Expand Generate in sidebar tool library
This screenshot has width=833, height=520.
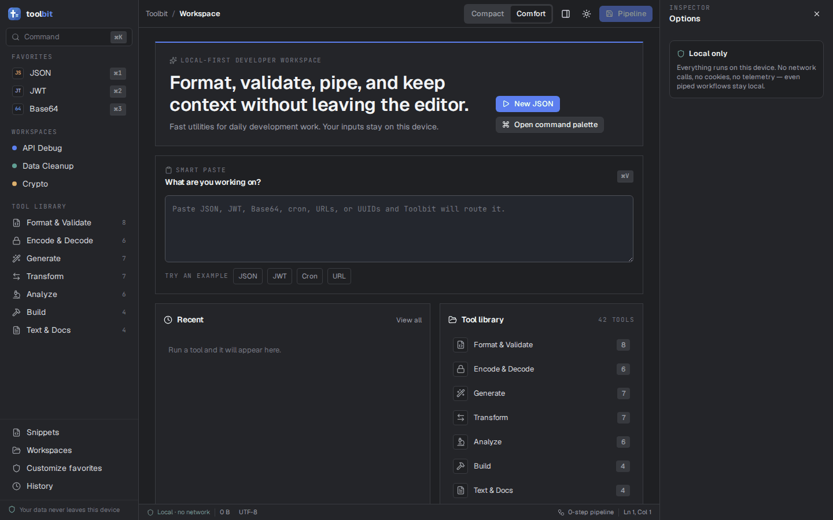pyautogui.click(x=69, y=259)
